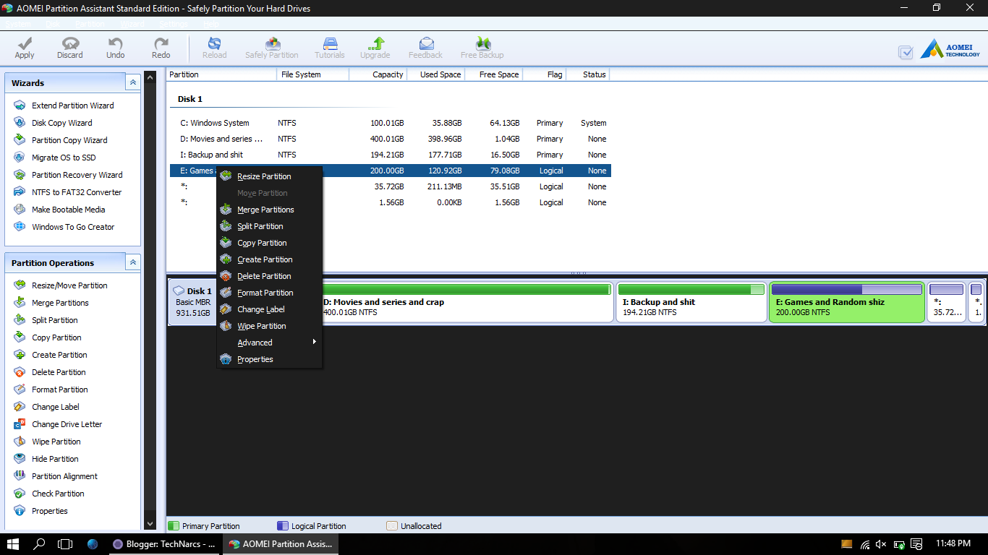The width and height of the screenshot is (988, 555).
Task: Select Delete Partition from the context menu
Action: (265, 275)
